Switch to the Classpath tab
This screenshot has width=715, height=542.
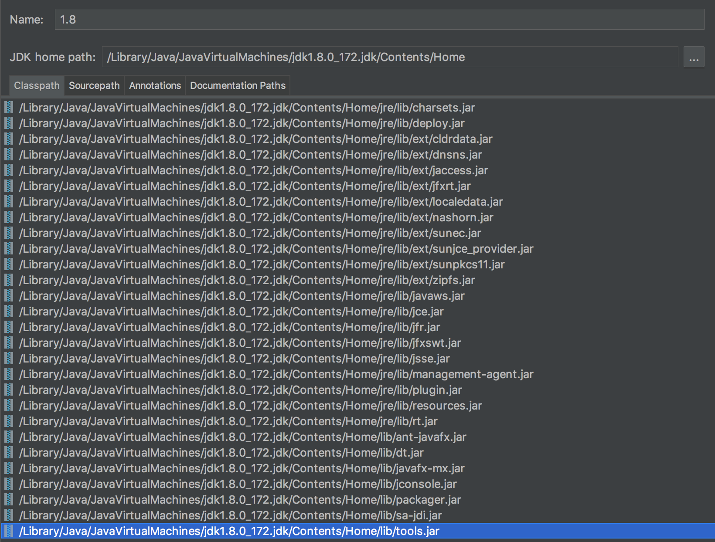37,85
